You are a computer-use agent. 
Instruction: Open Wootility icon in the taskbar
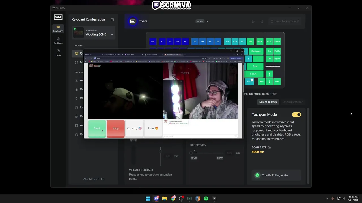coord(214,198)
